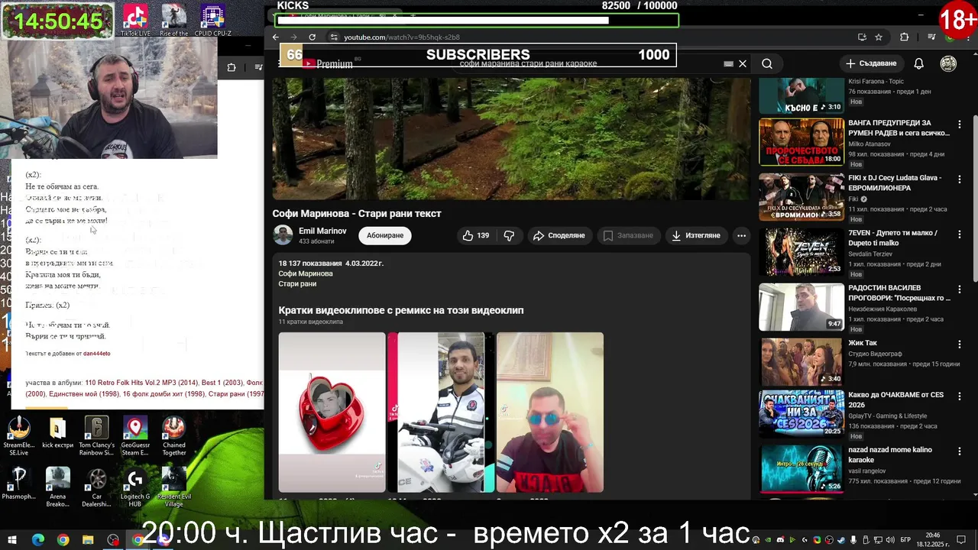Image resolution: width=978 pixels, height=550 pixels.
Task: Launch Resident Evil Village shortcut
Action: pyautogui.click(x=174, y=488)
